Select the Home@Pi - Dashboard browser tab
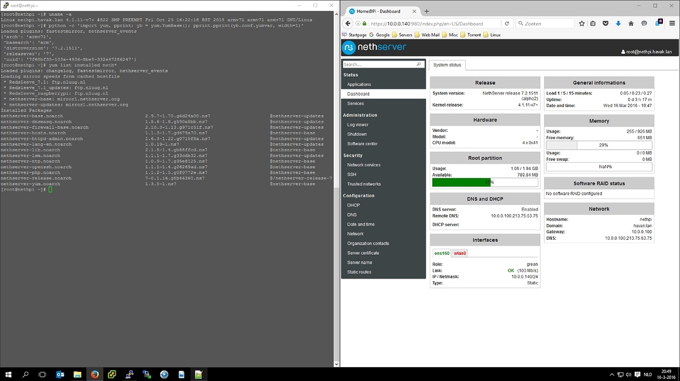This screenshot has height=381, width=680. (378, 11)
